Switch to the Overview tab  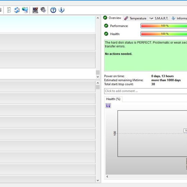(x=112, y=18)
